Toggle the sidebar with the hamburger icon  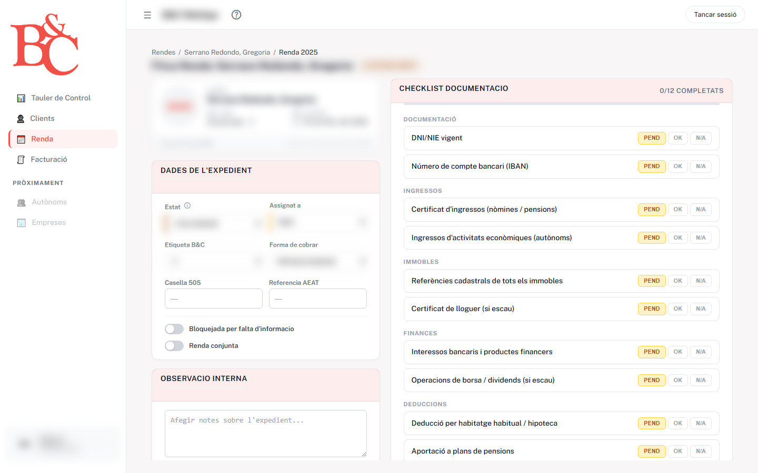[147, 15]
